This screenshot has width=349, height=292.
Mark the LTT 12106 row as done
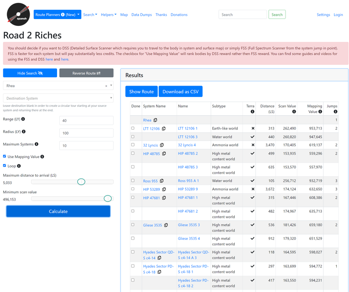point(133,128)
